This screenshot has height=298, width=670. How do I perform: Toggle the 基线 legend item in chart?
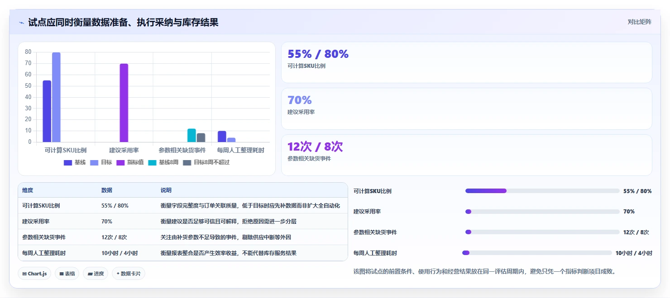pyautogui.click(x=75, y=162)
